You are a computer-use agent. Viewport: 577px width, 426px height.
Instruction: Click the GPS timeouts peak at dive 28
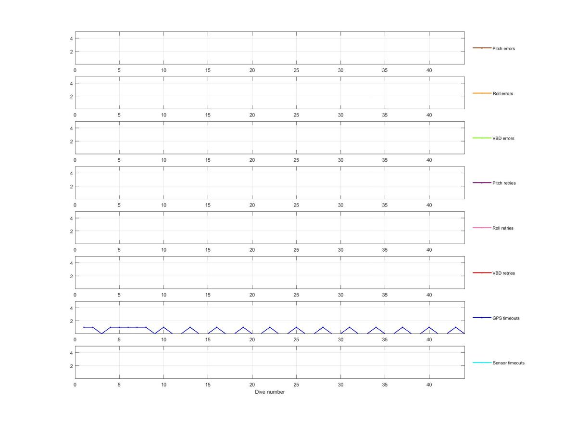(x=323, y=327)
